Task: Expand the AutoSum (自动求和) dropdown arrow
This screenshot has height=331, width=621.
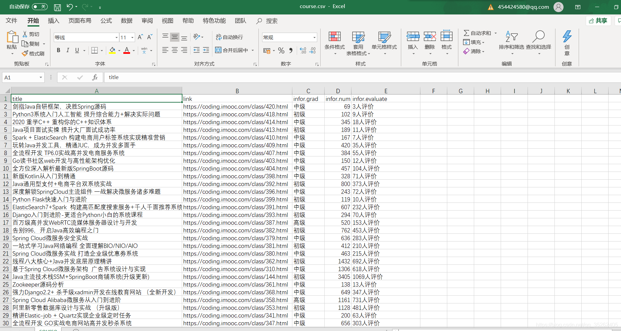Action: 495,33
